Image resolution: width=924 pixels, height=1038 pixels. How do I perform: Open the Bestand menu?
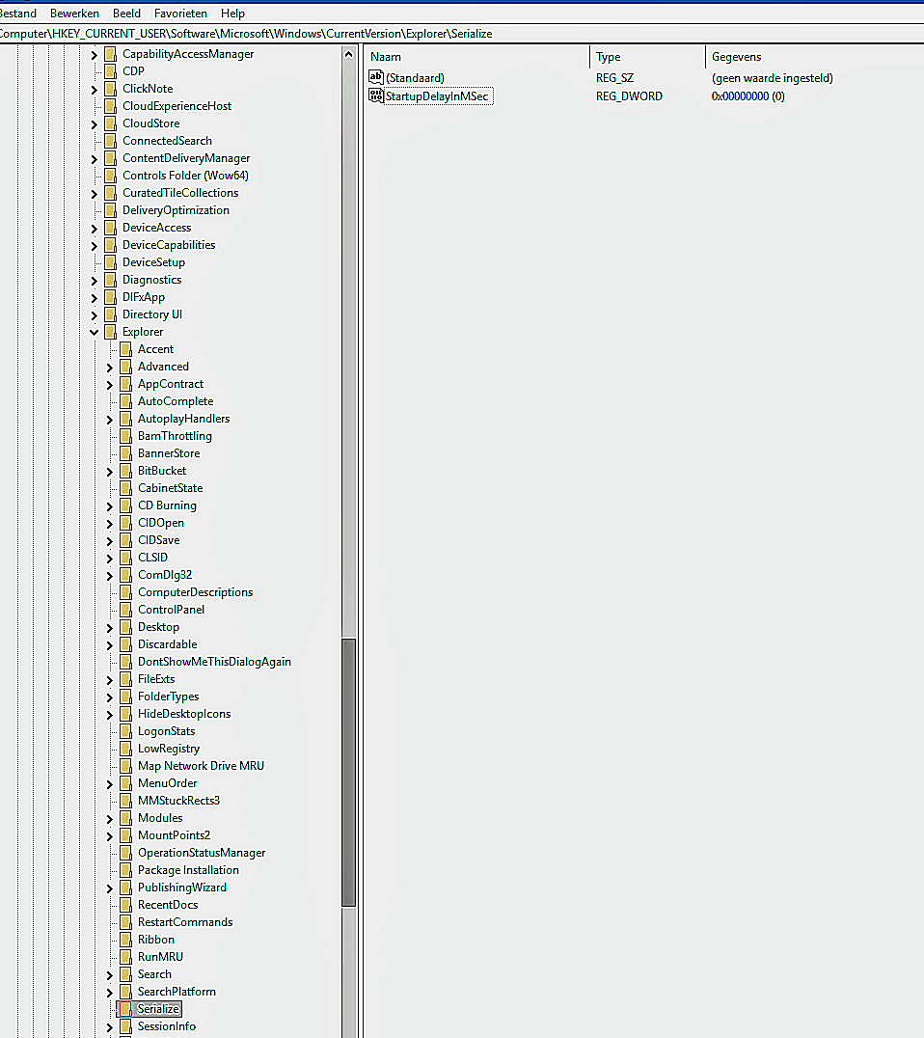(x=18, y=14)
